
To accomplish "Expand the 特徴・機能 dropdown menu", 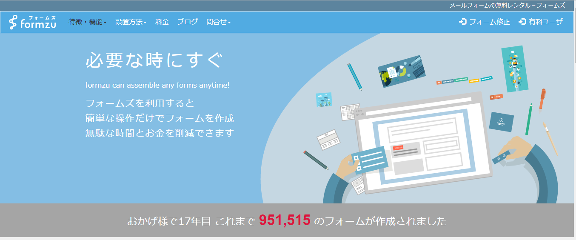I will (88, 22).
